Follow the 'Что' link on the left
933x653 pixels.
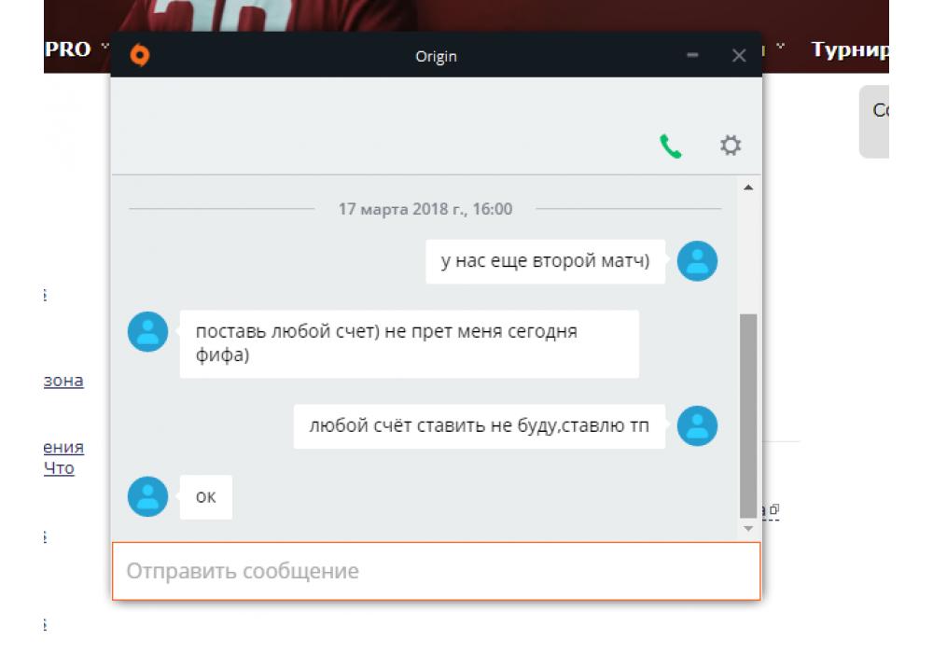[59, 468]
